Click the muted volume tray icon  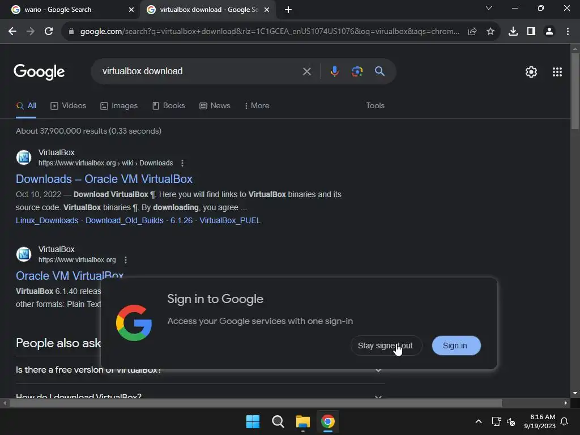pyautogui.click(x=511, y=421)
